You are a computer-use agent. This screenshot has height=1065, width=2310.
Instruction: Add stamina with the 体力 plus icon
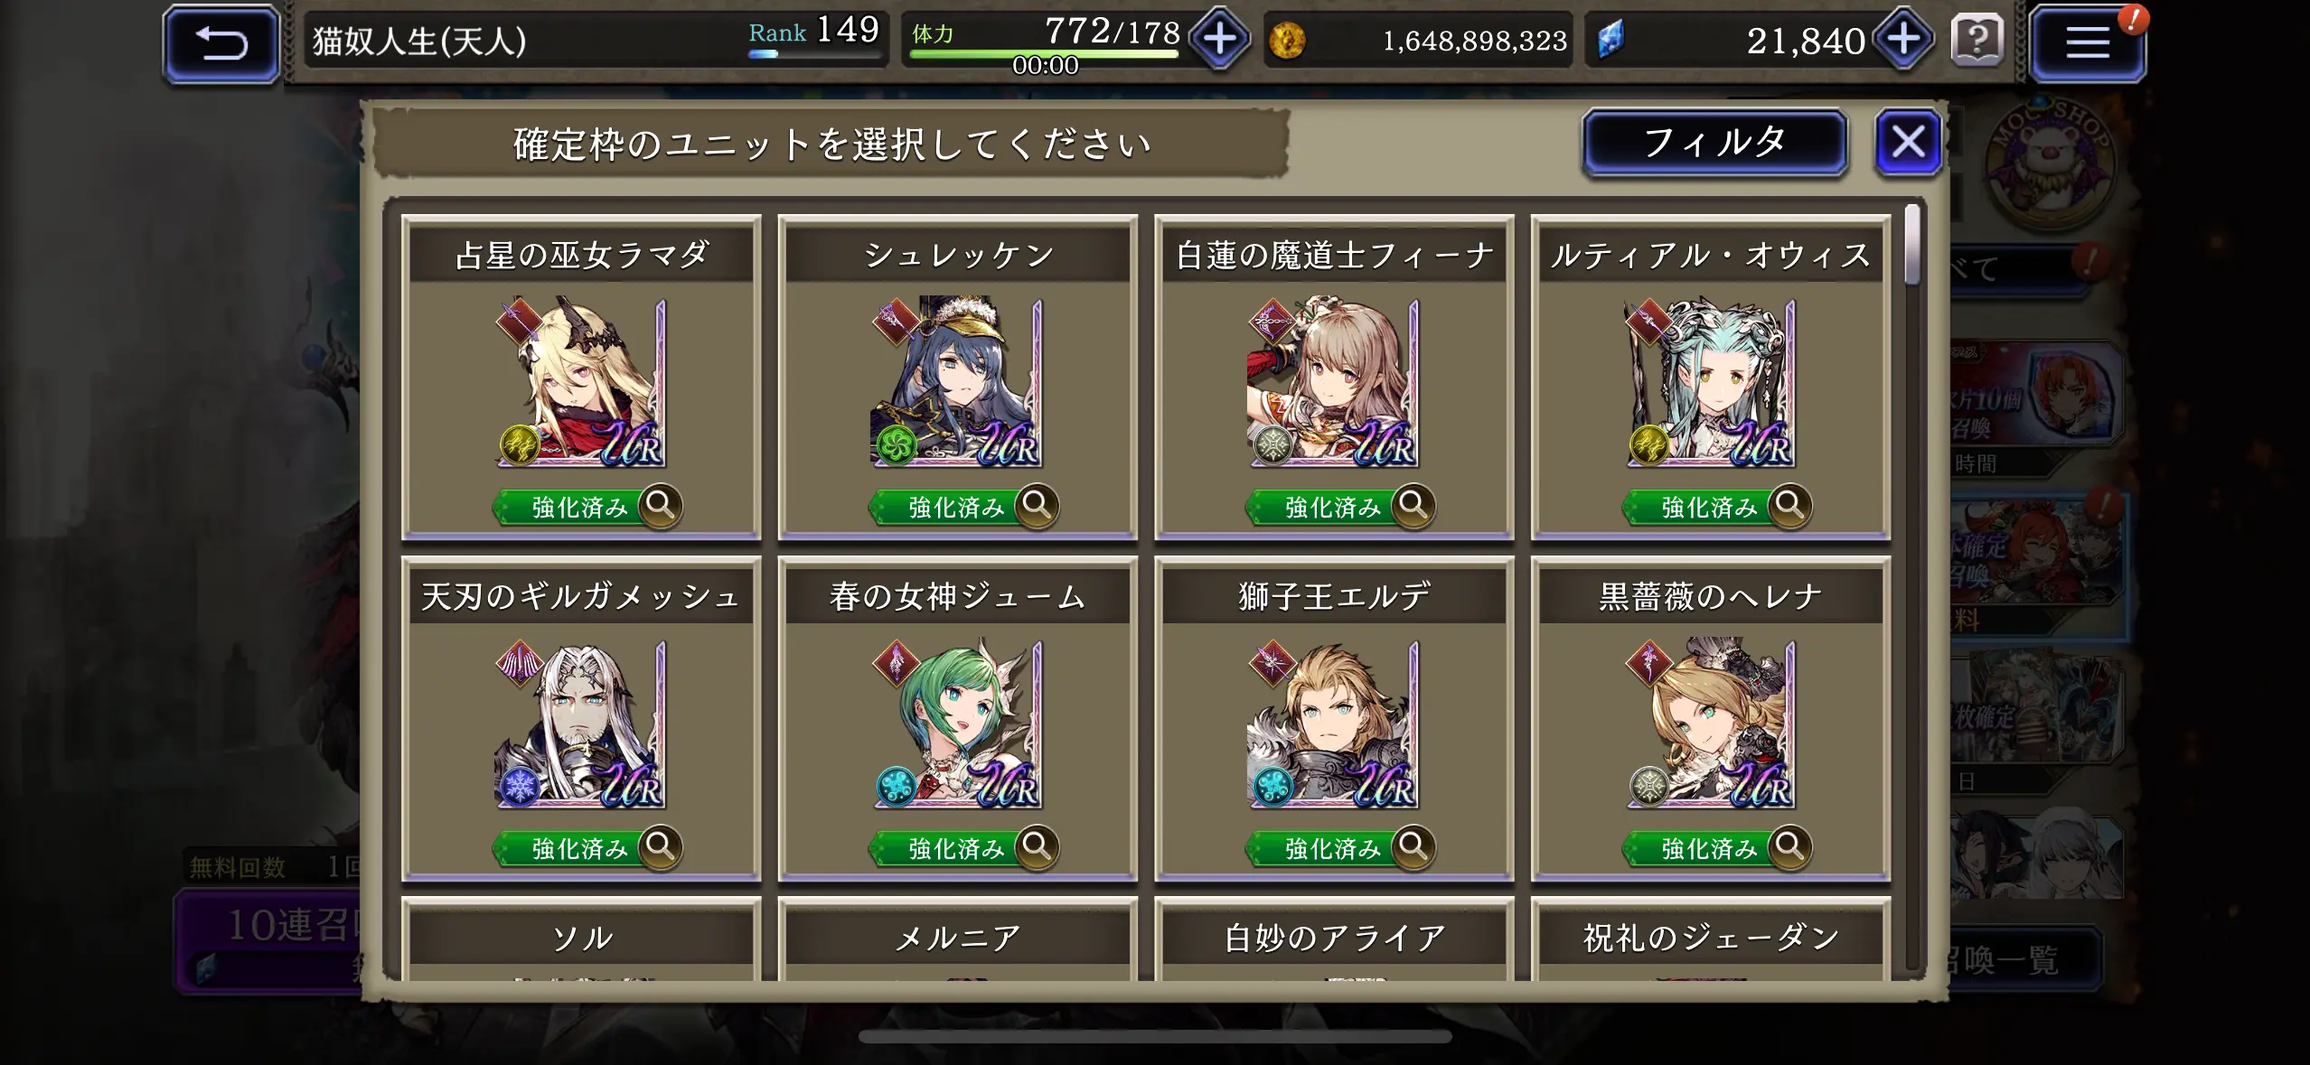[x=1219, y=40]
